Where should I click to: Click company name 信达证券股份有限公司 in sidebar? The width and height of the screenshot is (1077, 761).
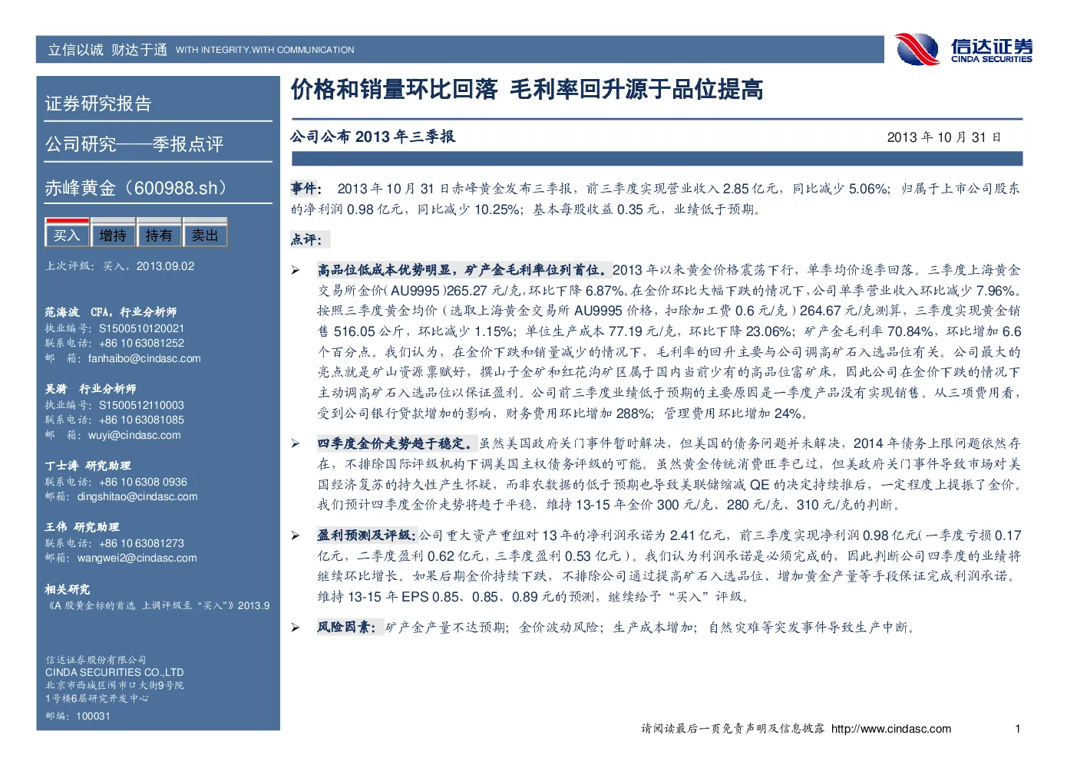tap(95, 660)
